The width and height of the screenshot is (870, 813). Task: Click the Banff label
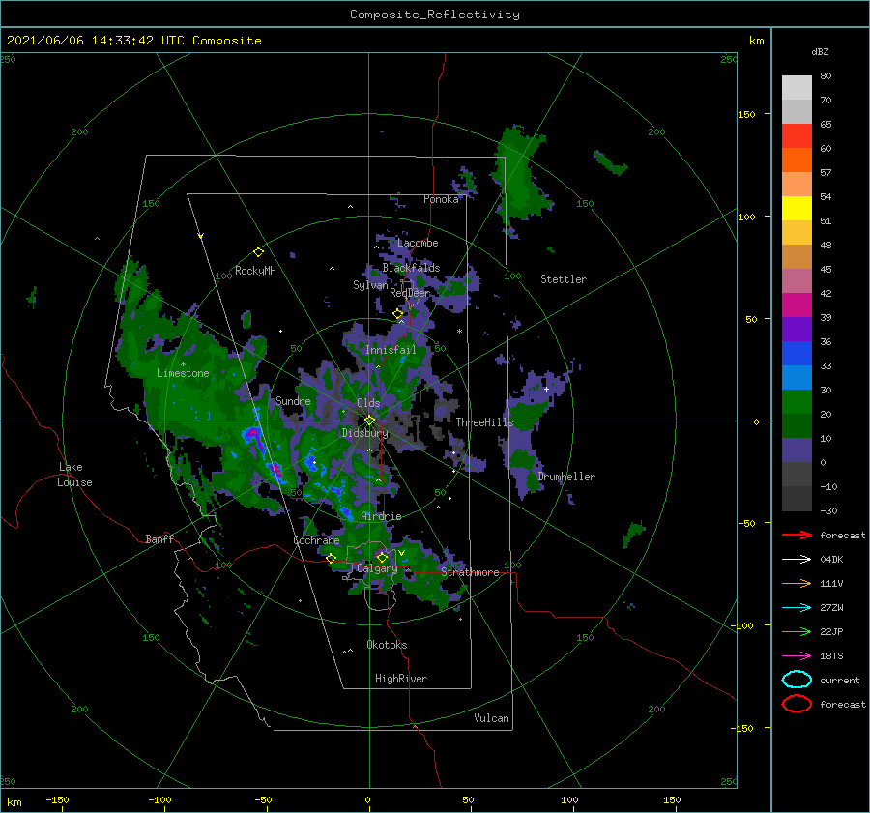[x=159, y=538]
